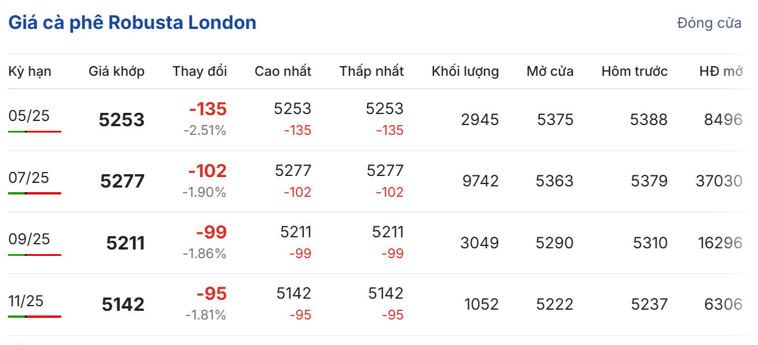Click the "Mở cửa" column header
The image size is (758, 345).
point(550,71)
